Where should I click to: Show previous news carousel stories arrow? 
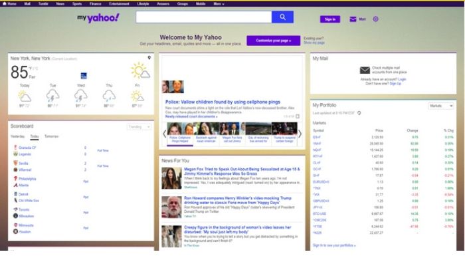(165, 134)
